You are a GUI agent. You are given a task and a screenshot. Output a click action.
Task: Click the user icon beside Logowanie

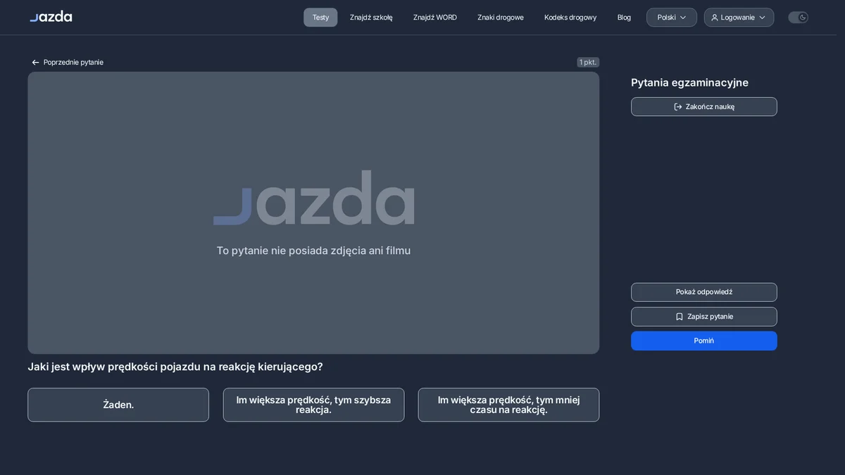coord(715,18)
